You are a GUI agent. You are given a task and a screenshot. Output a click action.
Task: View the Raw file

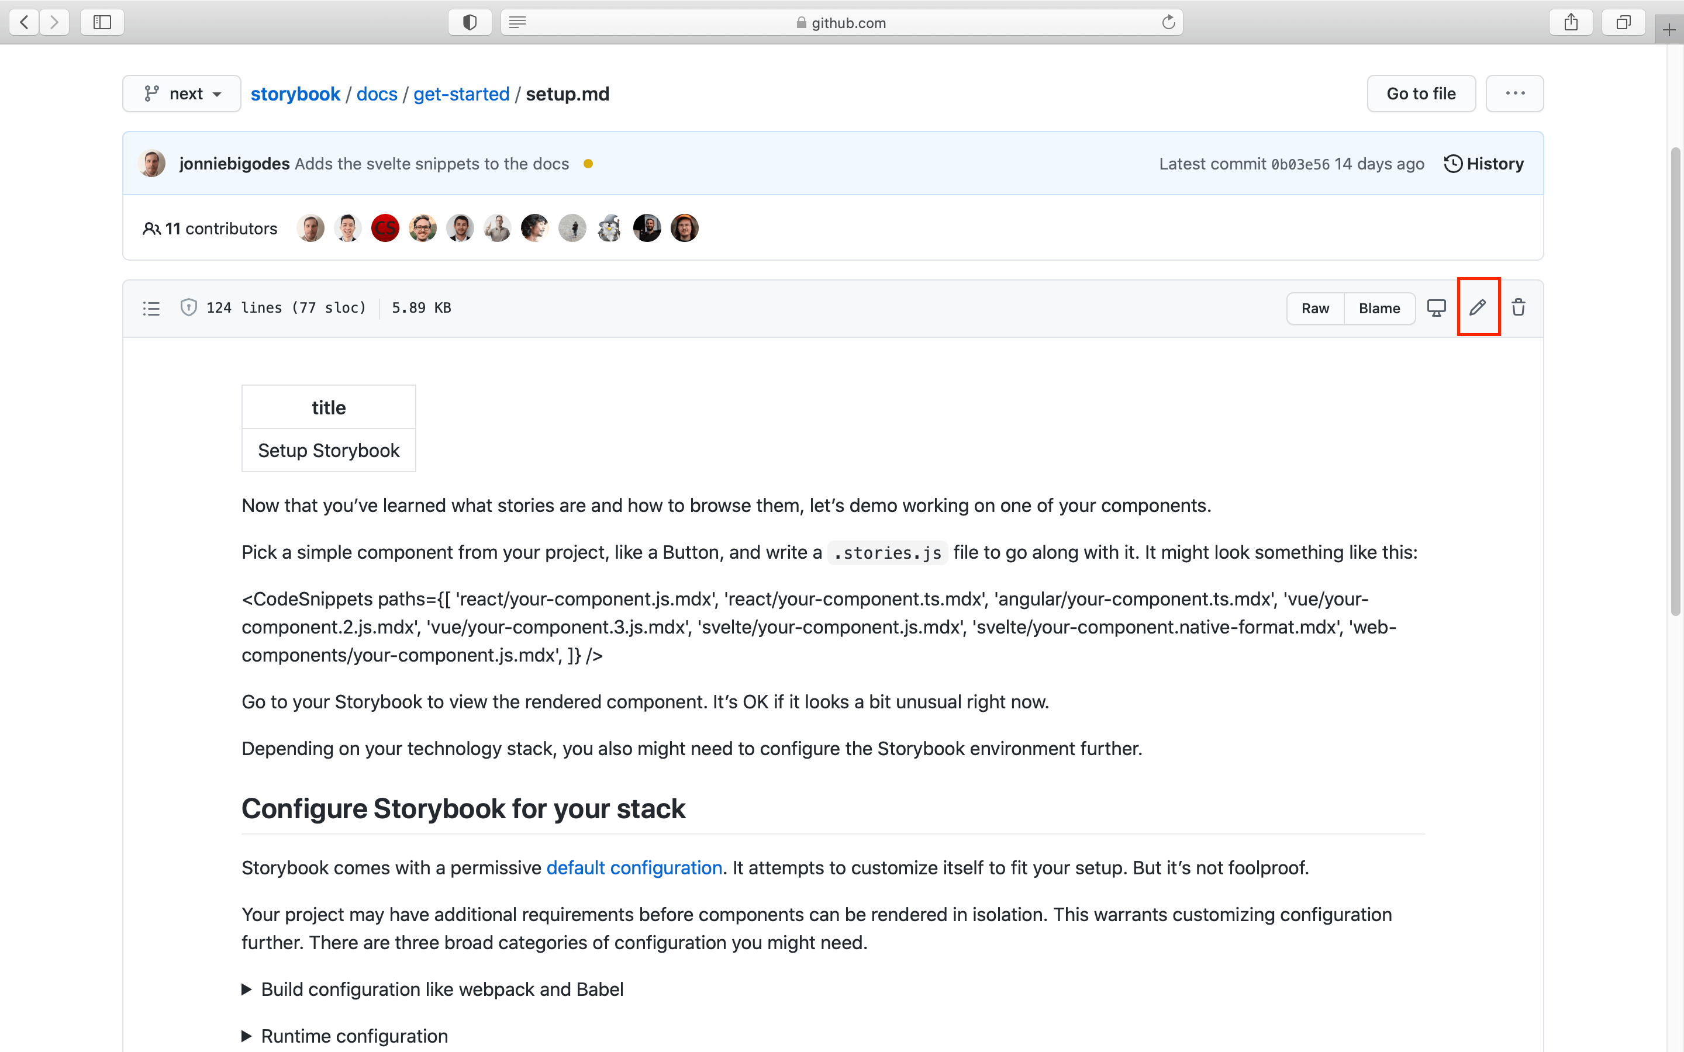click(1315, 308)
